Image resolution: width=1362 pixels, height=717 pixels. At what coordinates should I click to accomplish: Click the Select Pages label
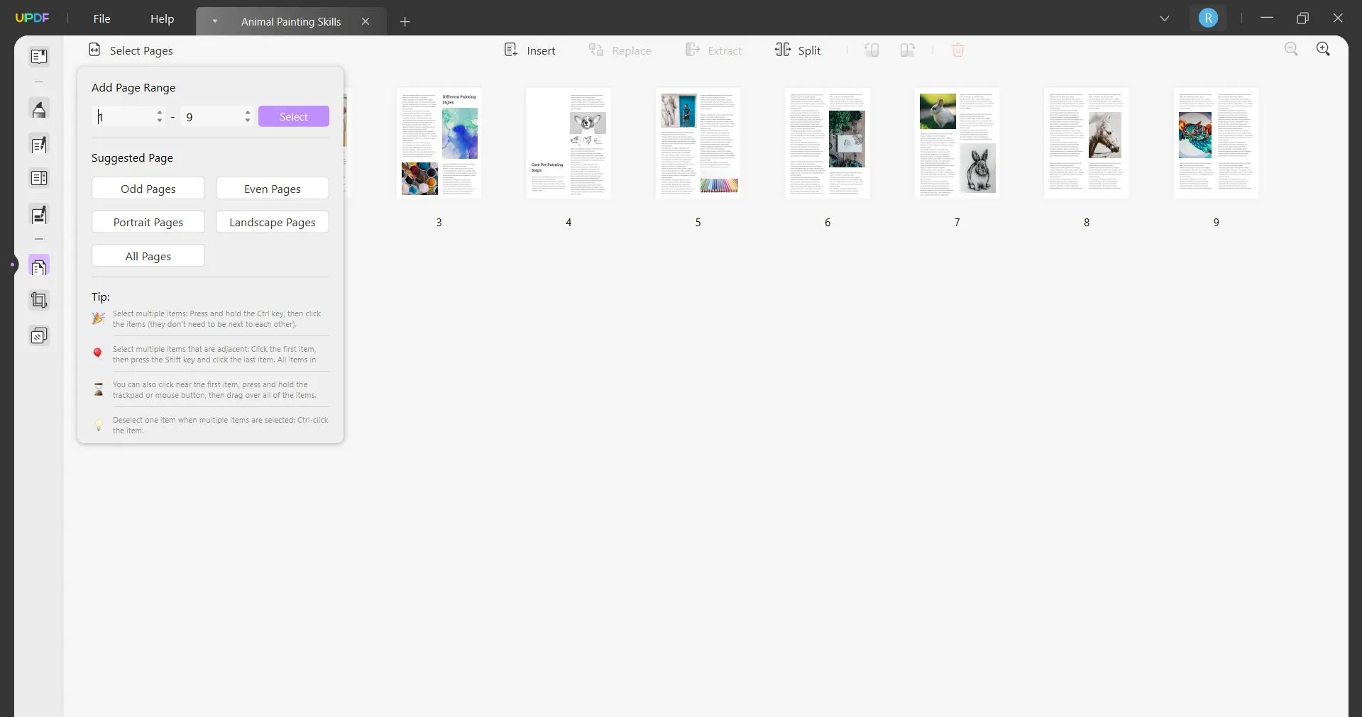pos(141,50)
